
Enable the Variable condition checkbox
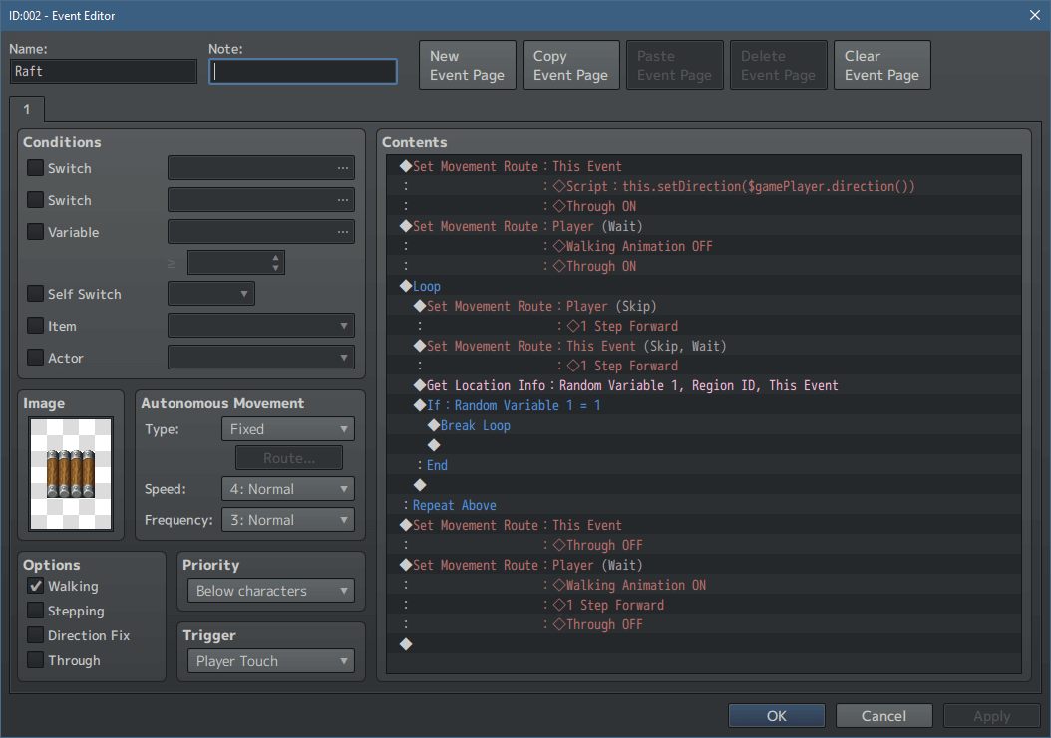(x=36, y=232)
